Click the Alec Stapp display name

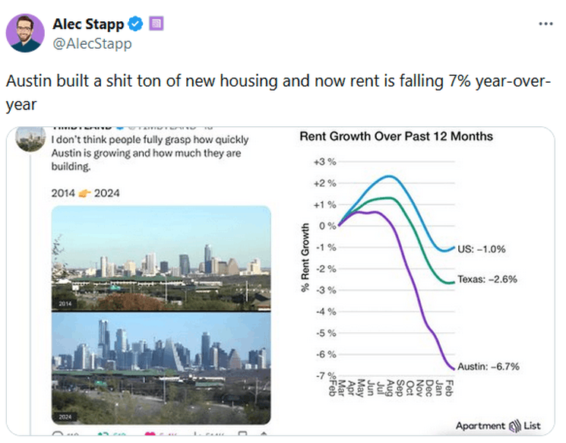(x=88, y=24)
